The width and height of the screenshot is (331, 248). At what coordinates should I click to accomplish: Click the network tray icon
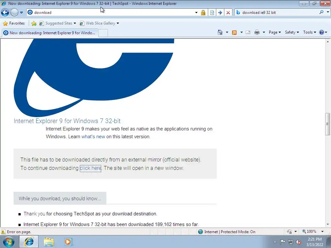click(291, 242)
